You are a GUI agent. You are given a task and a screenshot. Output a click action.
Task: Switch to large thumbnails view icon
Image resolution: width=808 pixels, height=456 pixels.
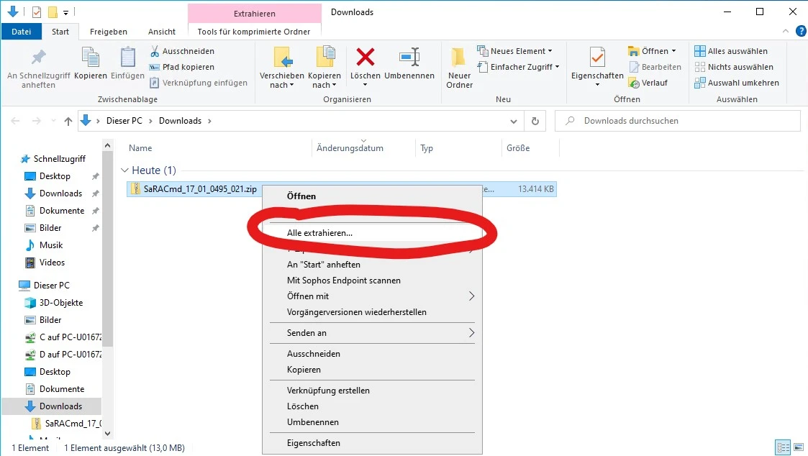point(797,447)
